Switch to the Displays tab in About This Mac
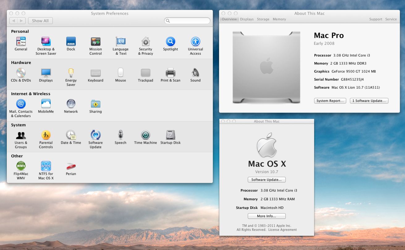 pyautogui.click(x=247, y=19)
